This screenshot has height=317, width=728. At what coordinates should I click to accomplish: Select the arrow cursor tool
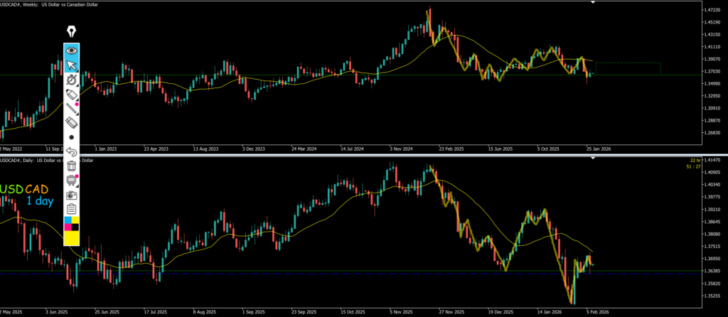point(72,66)
